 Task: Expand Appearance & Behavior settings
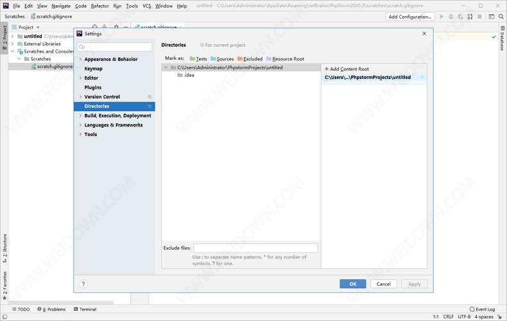point(80,59)
